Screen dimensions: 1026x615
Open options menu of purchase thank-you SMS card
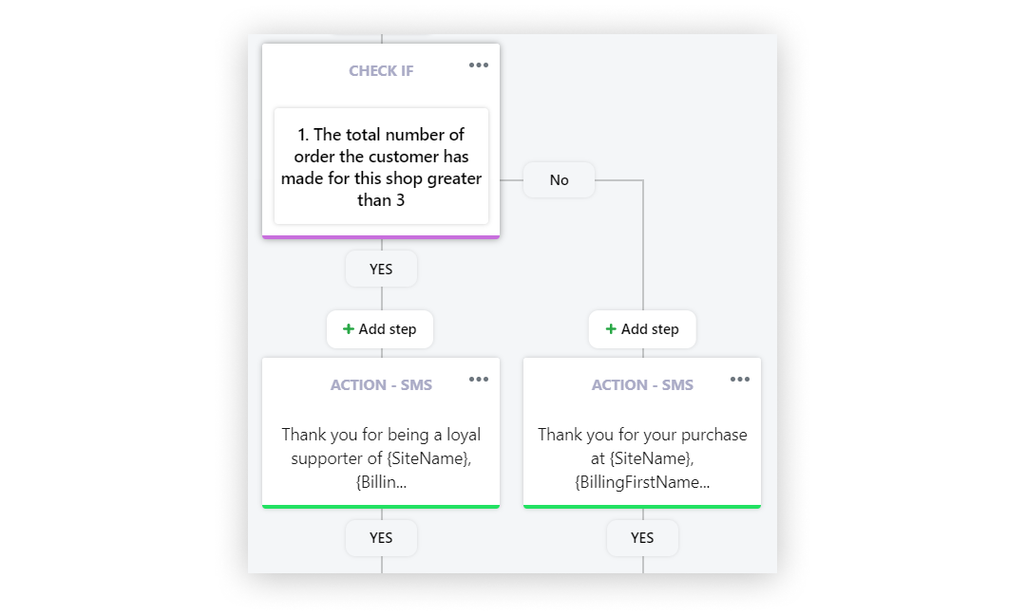tap(739, 379)
